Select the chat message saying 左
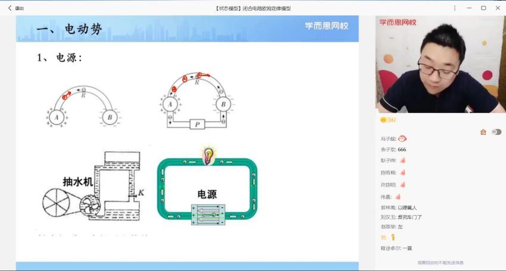The width and height of the screenshot is (506, 271). tap(392, 227)
